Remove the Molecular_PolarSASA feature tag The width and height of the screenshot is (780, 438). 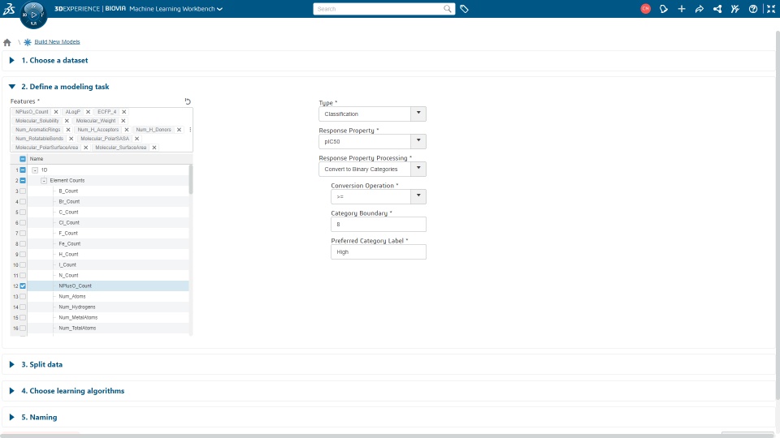click(136, 139)
